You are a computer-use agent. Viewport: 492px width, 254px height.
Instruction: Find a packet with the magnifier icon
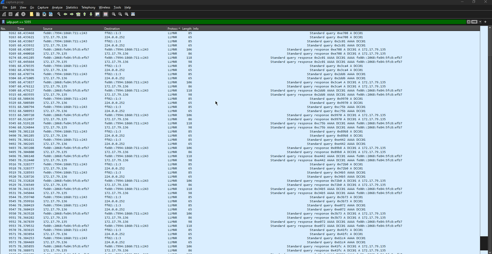(59, 14)
